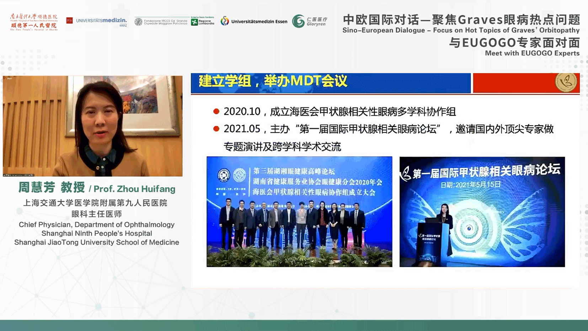Click the Universitätsmedizin Mainz logo
588x331 pixels.
[97, 21]
